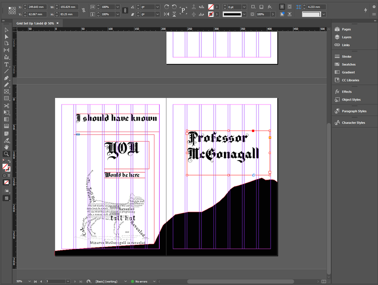This screenshot has height=285, width=378.
Task: Toggle constrain width and height link
Action: coord(84,10)
